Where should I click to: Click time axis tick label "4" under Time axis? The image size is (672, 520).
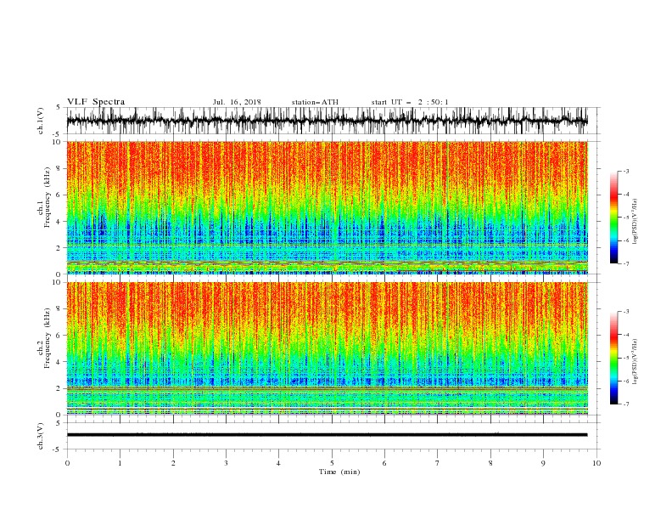278,463
